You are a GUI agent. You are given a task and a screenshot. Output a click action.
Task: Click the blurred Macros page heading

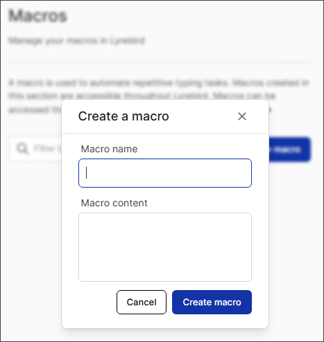[37, 16]
